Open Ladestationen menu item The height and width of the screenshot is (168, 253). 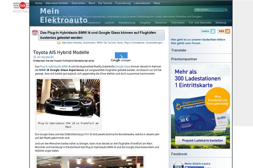click(x=142, y=3)
